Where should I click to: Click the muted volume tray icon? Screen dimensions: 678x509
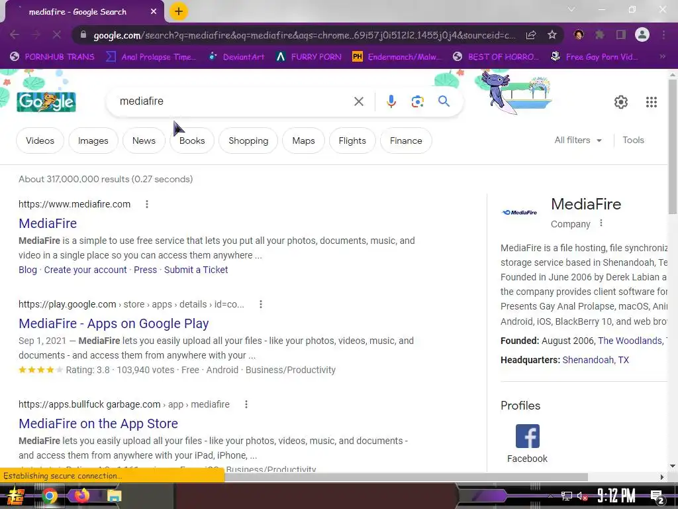pos(582,496)
